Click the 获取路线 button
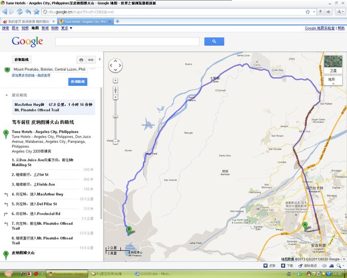The image size is (347, 278). 21,60
